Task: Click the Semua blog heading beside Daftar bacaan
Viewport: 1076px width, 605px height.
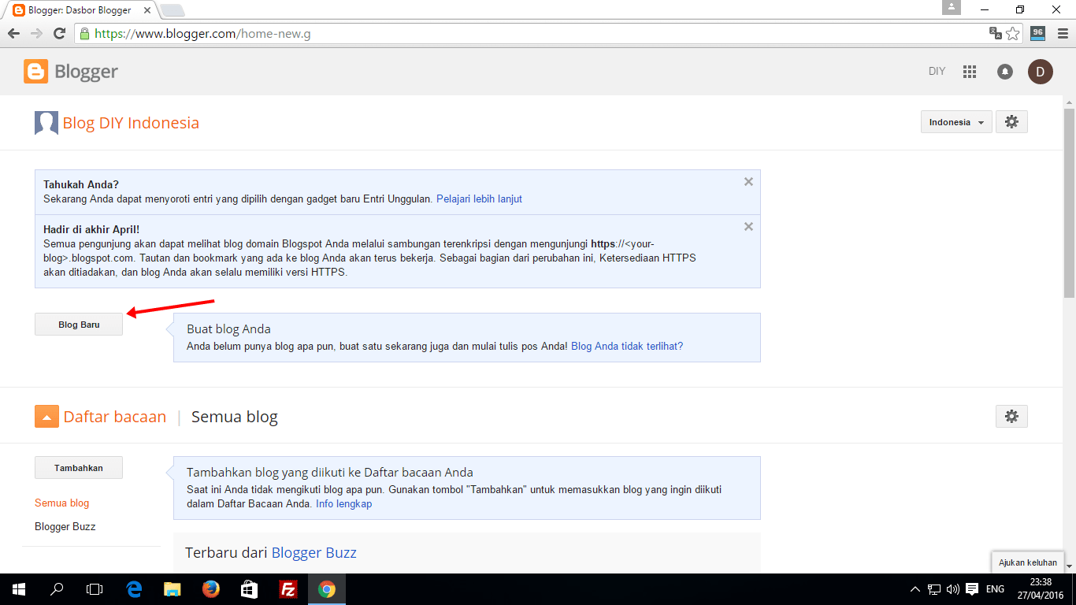Action: (x=235, y=417)
